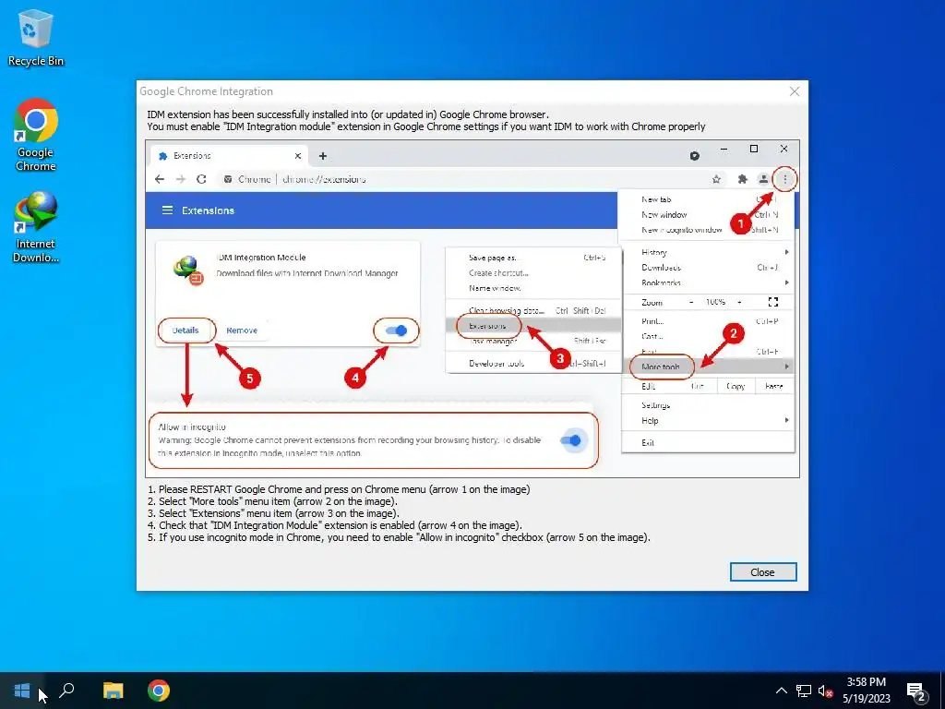Select 'Developer tools' submenu item in tutorial image
This screenshot has height=709, width=945.
(533, 364)
